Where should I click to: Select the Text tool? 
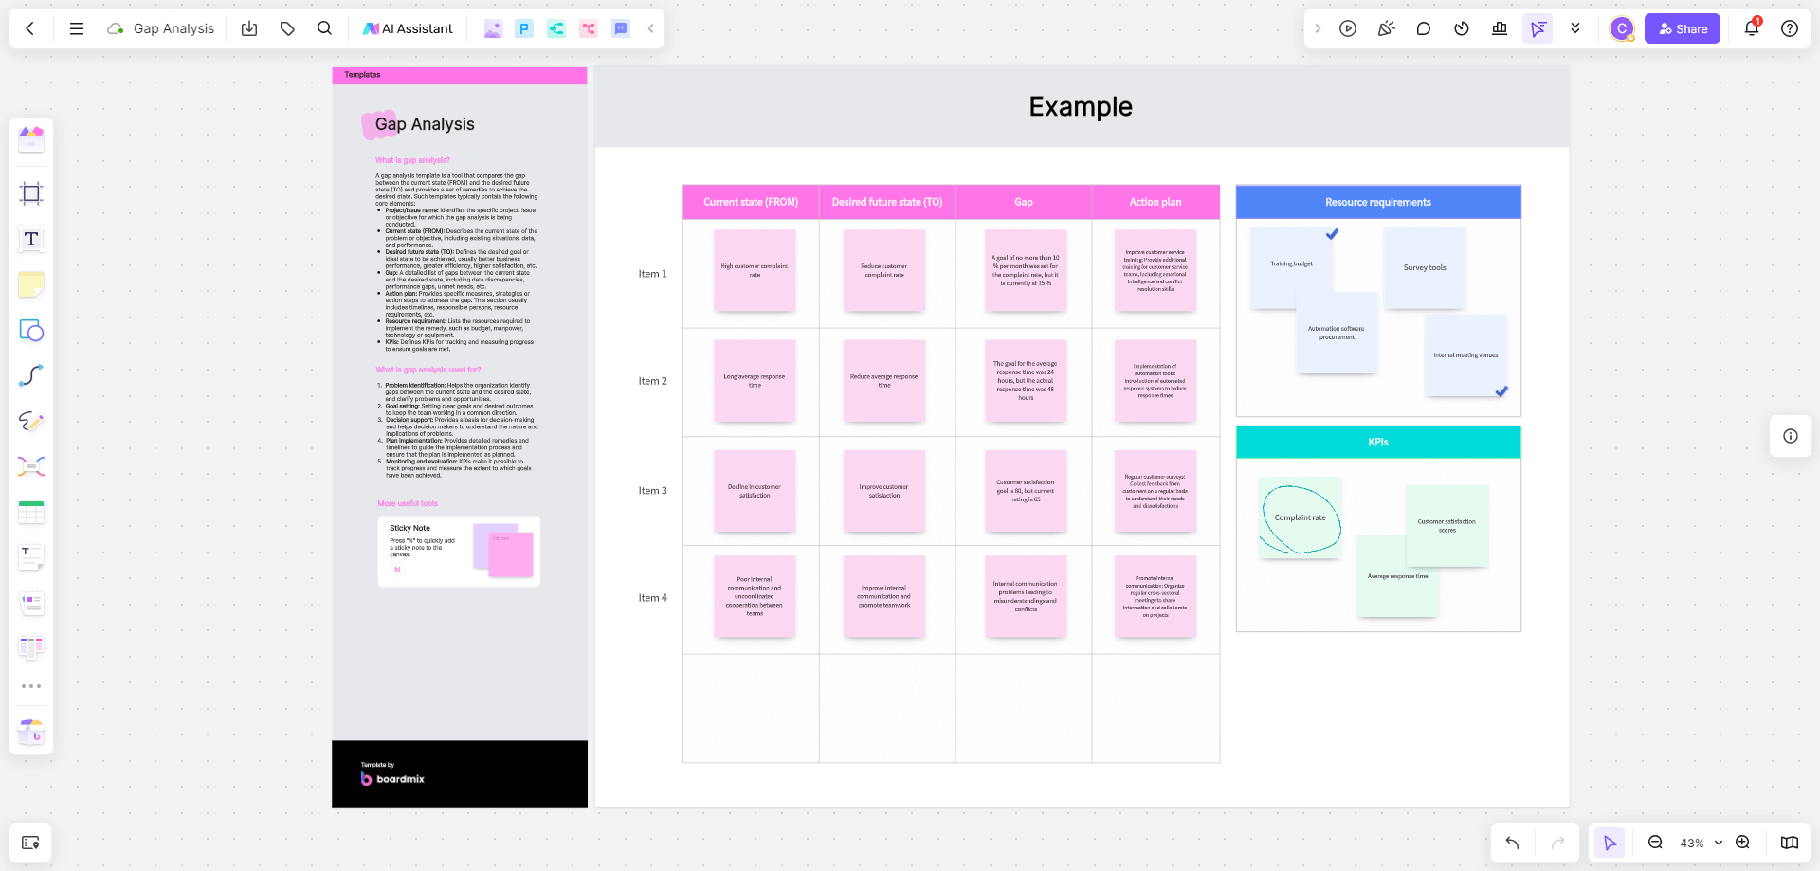tap(31, 240)
